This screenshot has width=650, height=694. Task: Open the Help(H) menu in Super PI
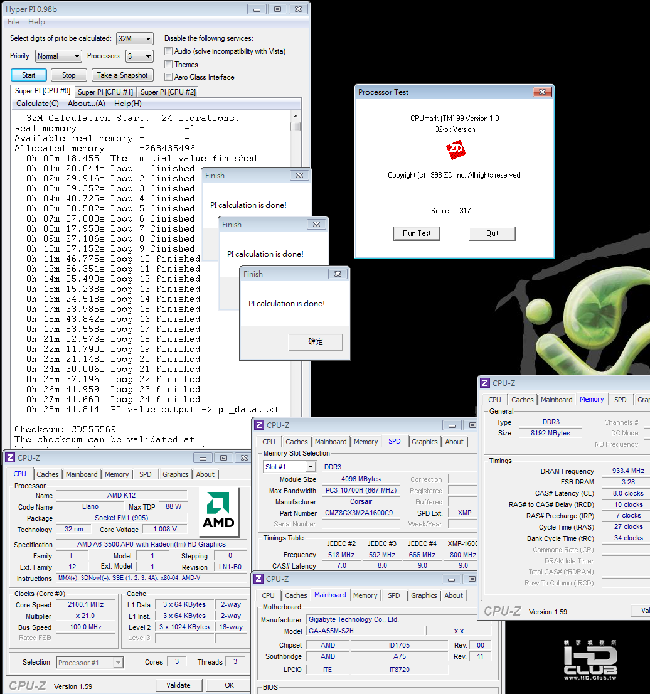pos(128,103)
